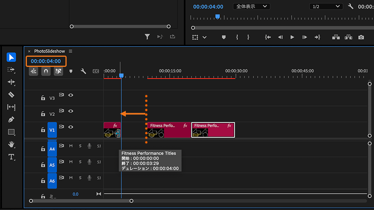Click the Lift button
The image size is (374, 210).
[336, 37]
